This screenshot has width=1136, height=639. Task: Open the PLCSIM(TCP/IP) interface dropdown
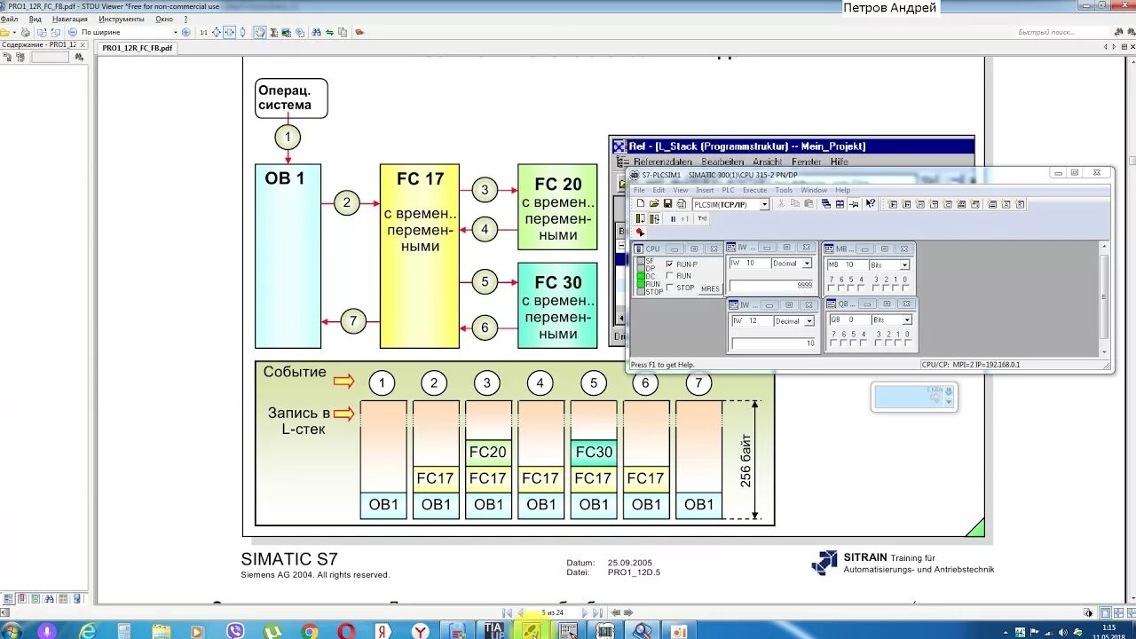(x=764, y=204)
